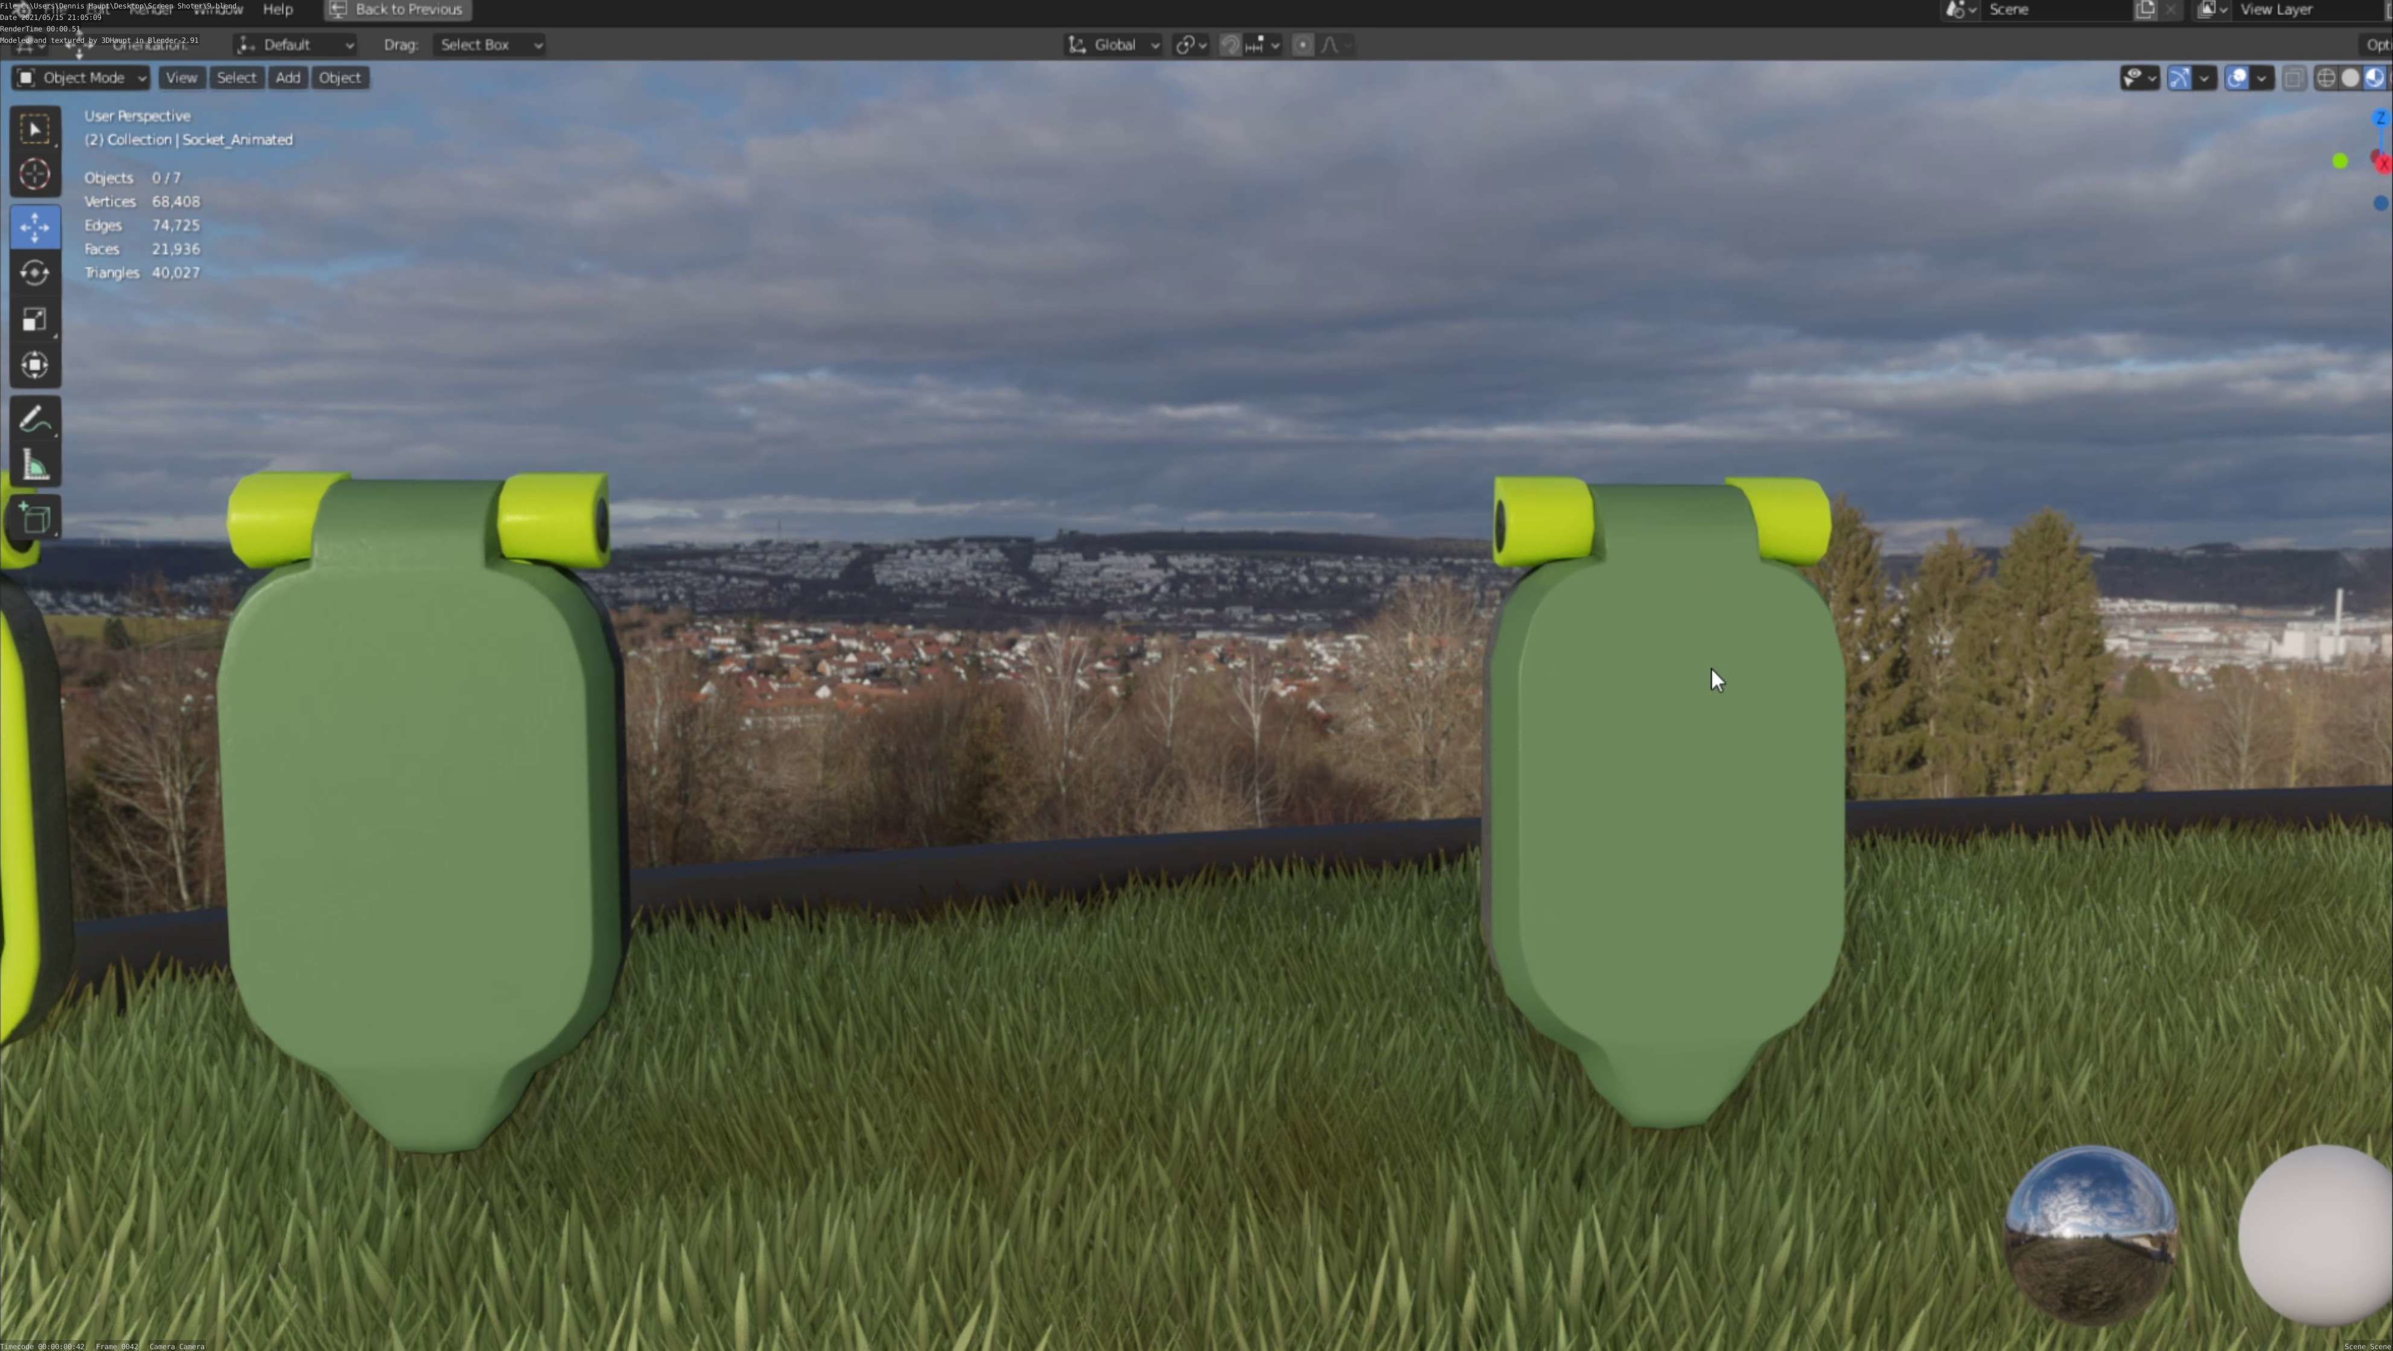Open the Object menu in viewport header

pyautogui.click(x=340, y=78)
